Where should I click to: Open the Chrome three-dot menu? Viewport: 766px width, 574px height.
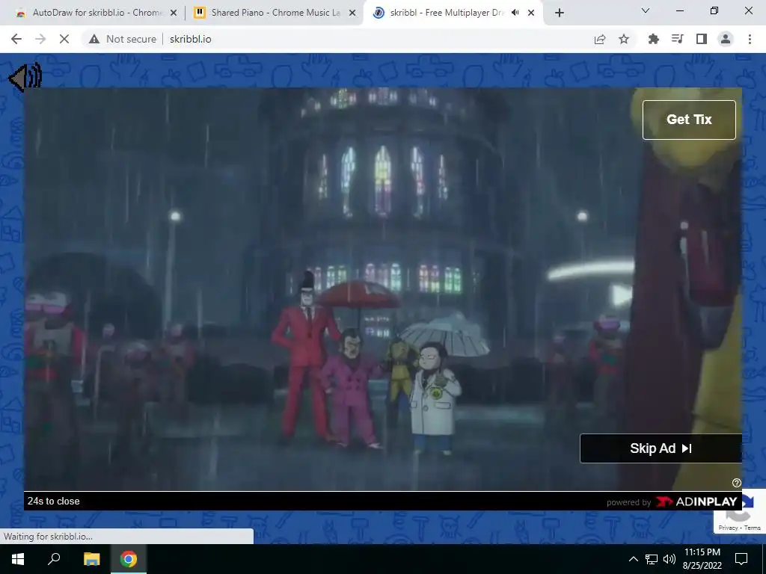(x=750, y=39)
